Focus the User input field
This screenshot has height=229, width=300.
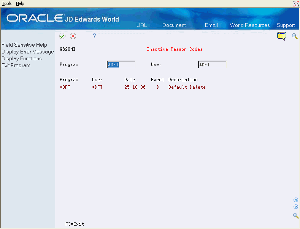(x=213, y=65)
